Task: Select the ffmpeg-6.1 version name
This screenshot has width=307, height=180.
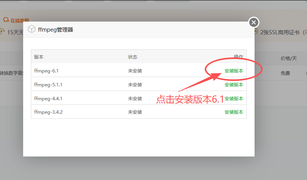Action: click(46, 71)
